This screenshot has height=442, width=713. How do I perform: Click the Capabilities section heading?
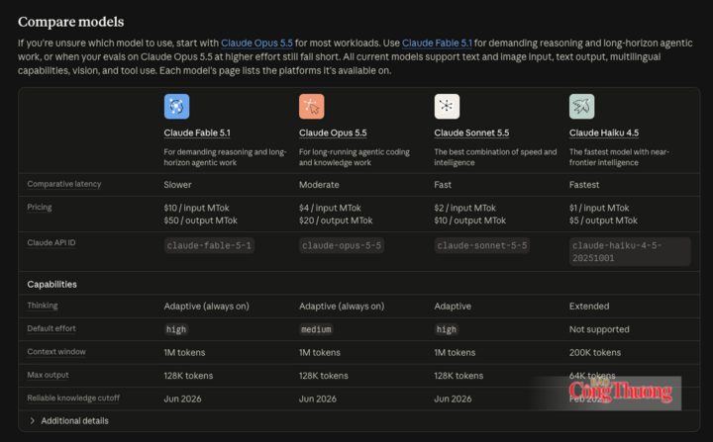pyautogui.click(x=51, y=285)
